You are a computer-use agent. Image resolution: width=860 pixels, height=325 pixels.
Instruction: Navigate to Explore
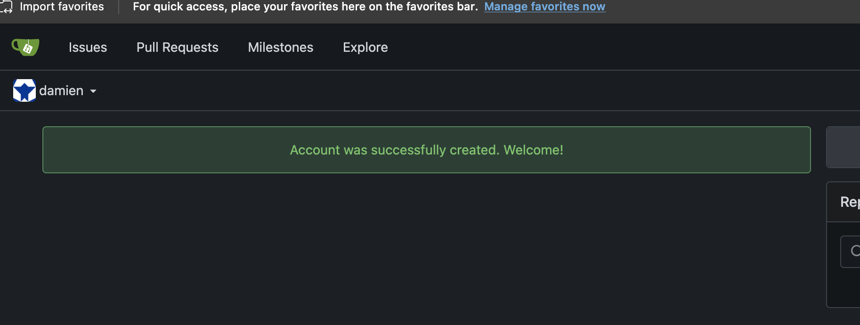coord(365,47)
